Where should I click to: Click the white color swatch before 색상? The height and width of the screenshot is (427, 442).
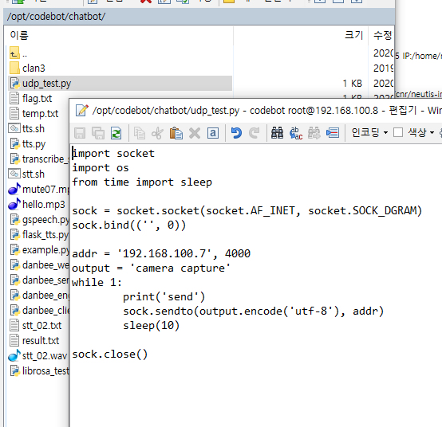(x=398, y=132)
